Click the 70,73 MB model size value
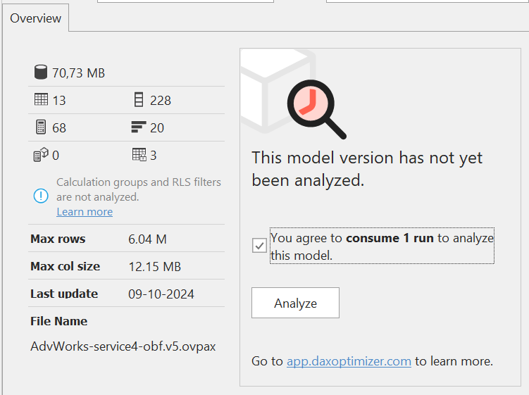 [78, 73]
